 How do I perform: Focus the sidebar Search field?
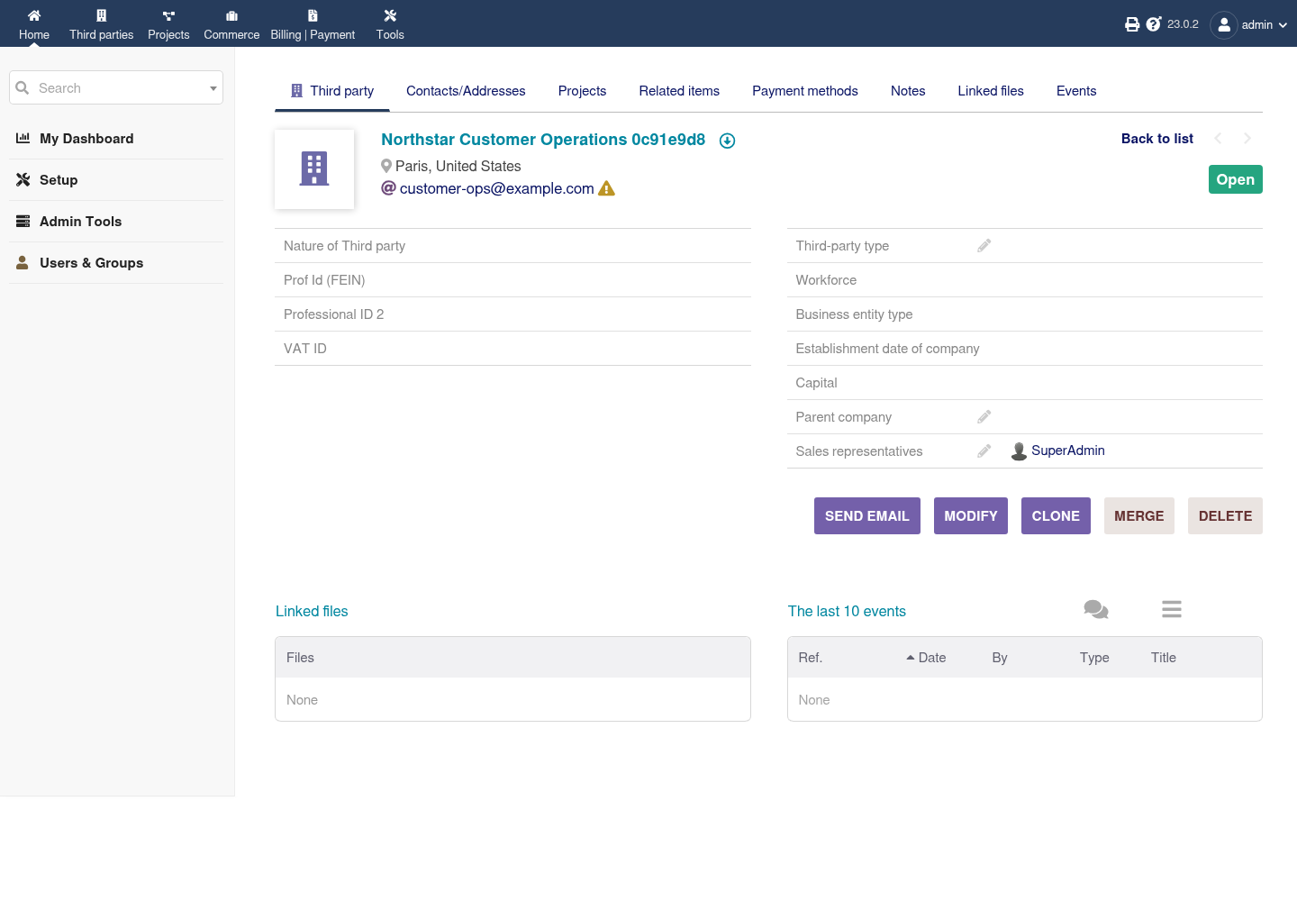[116, 88]
